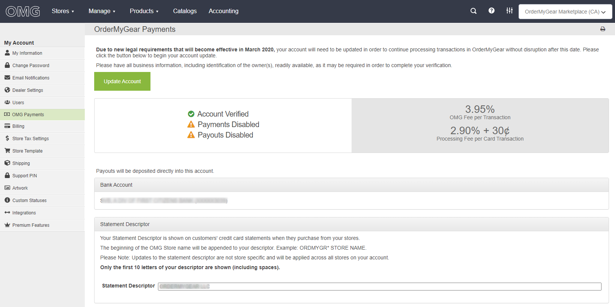
Task: Click the 3.95% OMG fee value
Action: click(480, 109)
